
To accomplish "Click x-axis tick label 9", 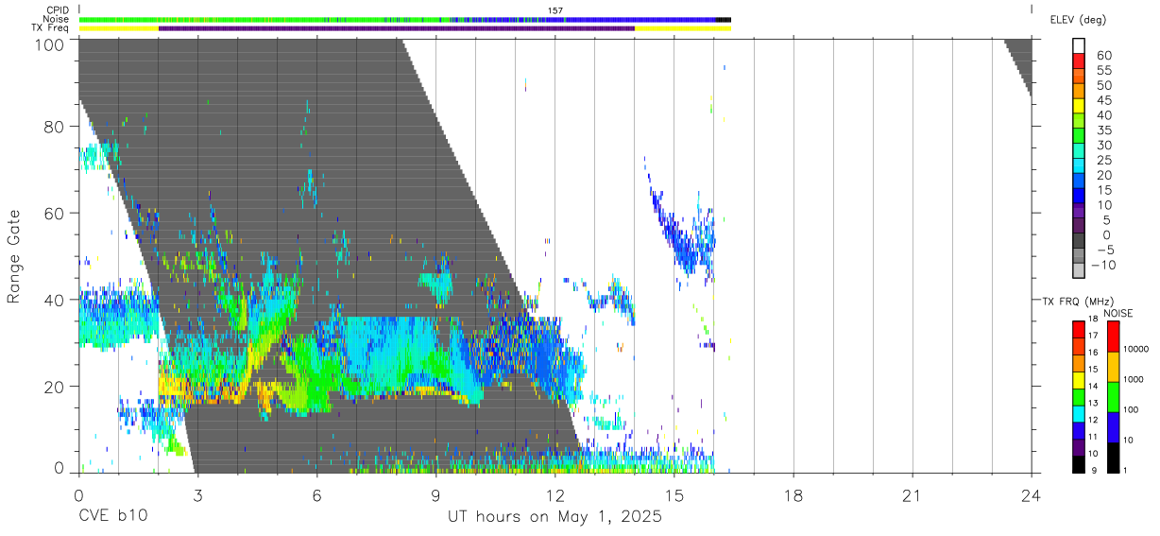I will click(435, 495).
